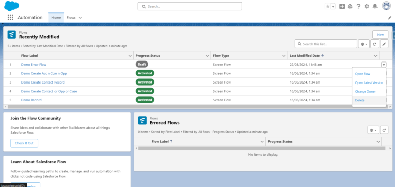Toggle Demo Error Flow row action arrow
This screenshot has height=187, width=395.
[383, 65]
